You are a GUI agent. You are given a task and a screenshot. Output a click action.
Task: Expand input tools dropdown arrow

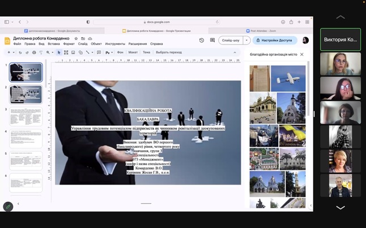click(x=112, y=52)
